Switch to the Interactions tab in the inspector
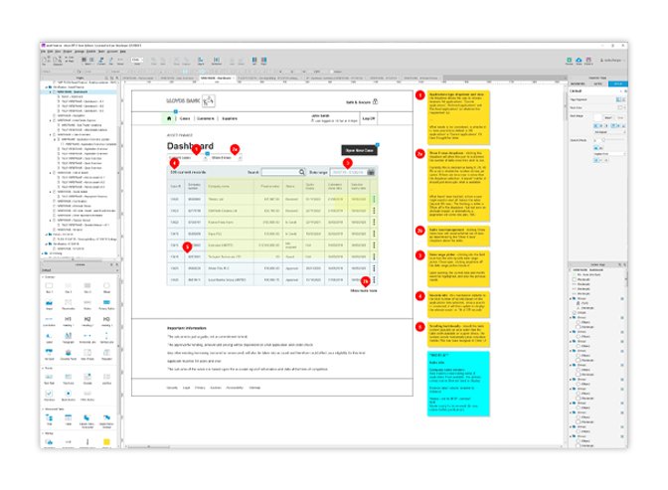Viewport: 668px width, 490px height. coord(579,83)
